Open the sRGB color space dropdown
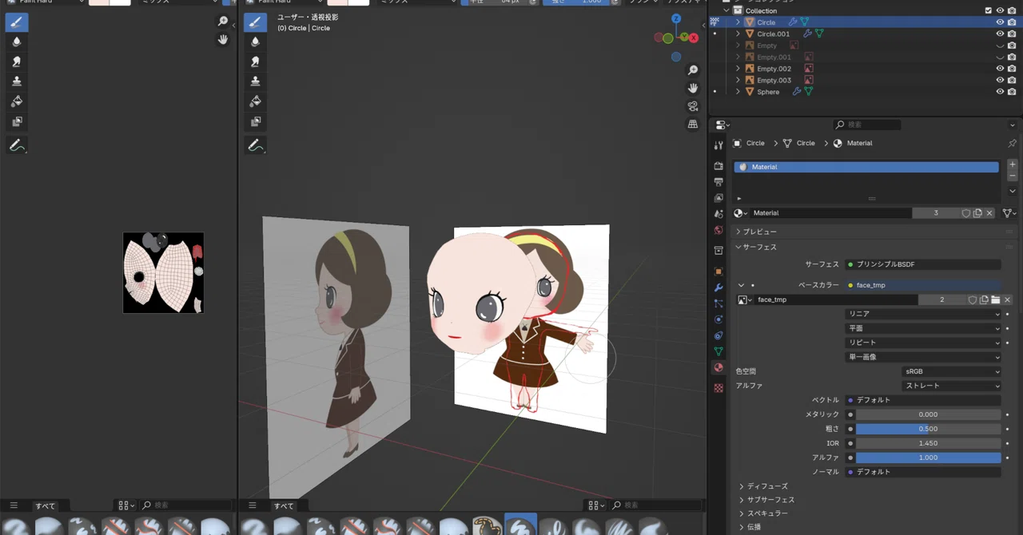 (x=952, y=371)
